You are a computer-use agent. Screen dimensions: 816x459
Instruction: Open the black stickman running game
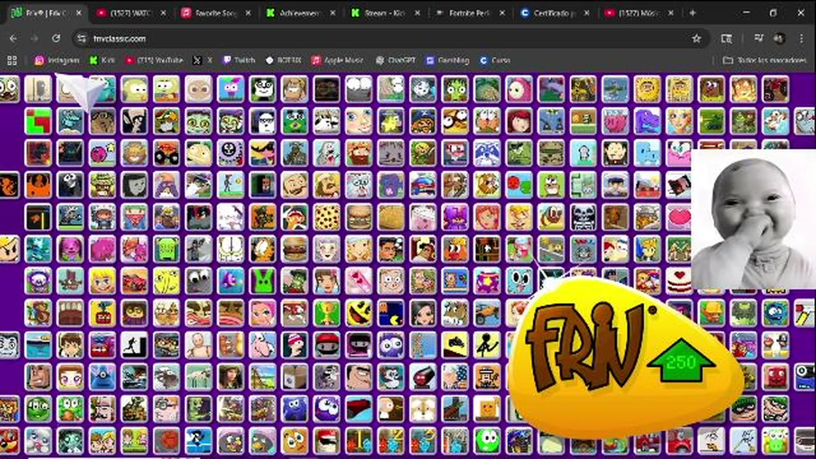(x=135, y=345)
